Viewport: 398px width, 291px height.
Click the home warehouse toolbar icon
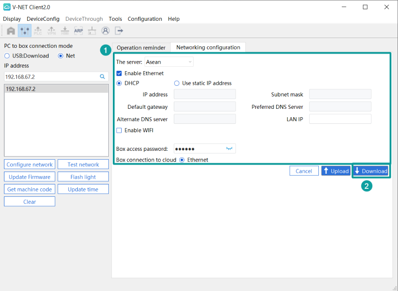pos(11,31)
